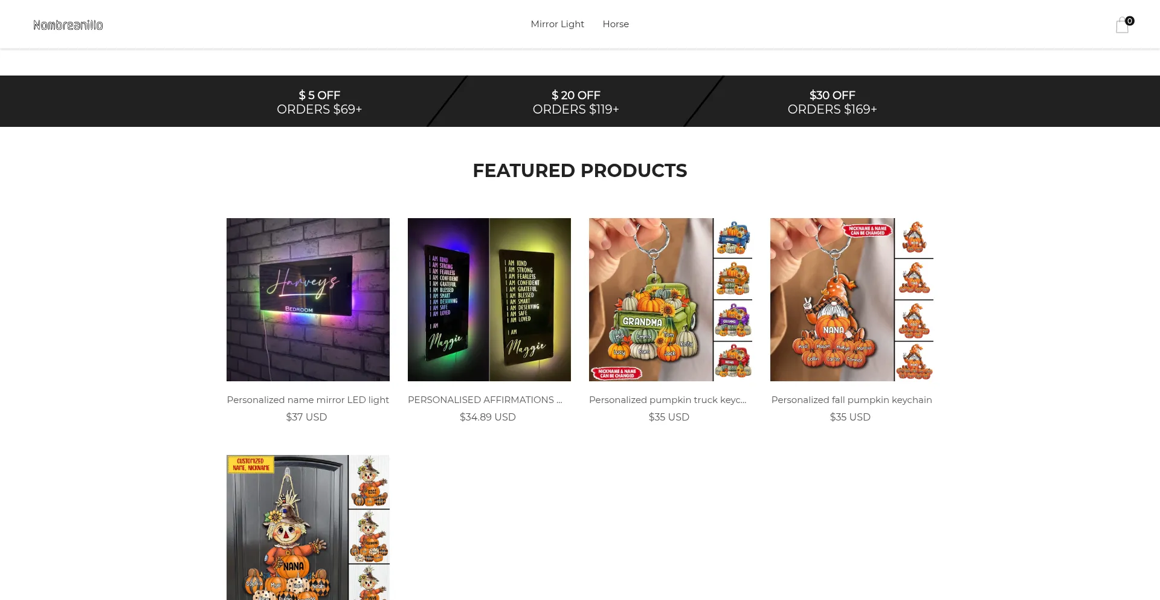Click the $30 OFF orders $169+ banner
The height and width of the screenshot is (600, 1160).
(832, 102)
